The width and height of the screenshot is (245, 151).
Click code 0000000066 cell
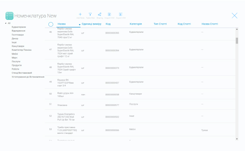pyautogui.click(x=112, y=130)
